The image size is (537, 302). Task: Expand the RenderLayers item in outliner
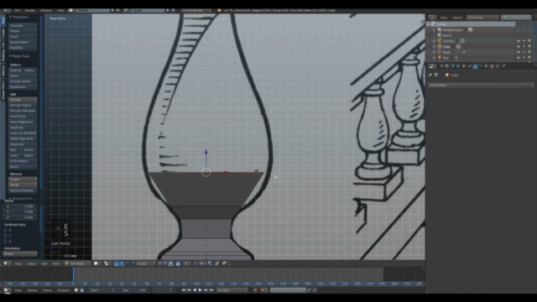[435, 30]
